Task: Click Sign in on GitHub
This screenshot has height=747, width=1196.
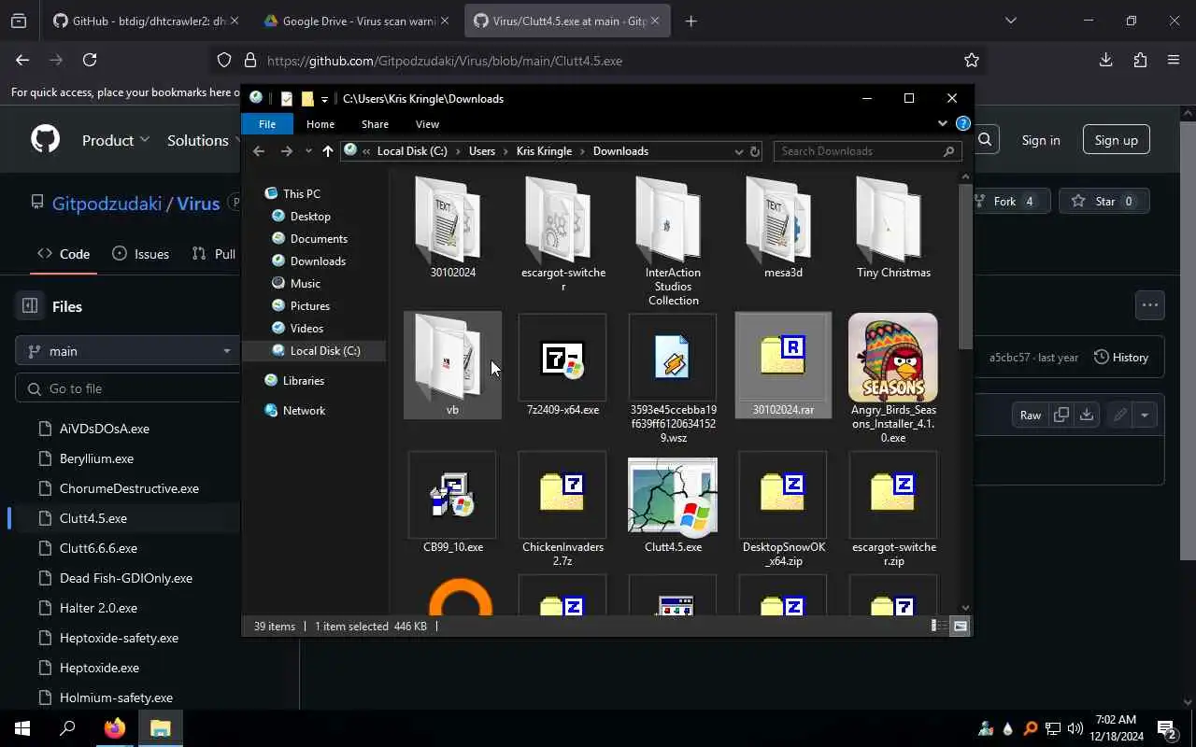Action: coord(1040,140)
